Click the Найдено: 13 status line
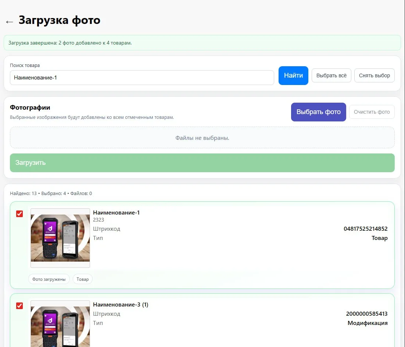This screenshot has width=405, height=347. [51, 194]
